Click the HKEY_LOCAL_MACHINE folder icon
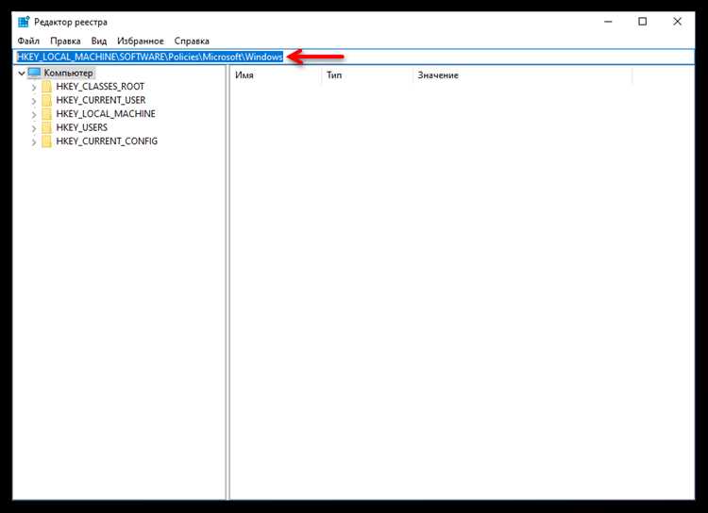Viewport: 708px width, 513px height. (x=46, y=114)
